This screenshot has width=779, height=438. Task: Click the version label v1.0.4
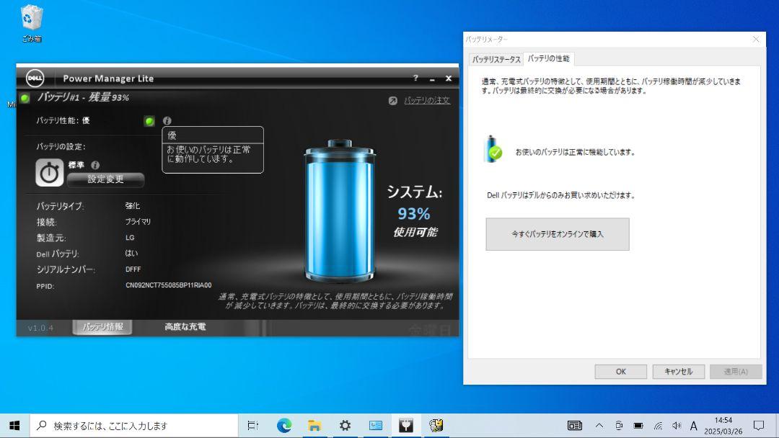[x=40, y=328]
